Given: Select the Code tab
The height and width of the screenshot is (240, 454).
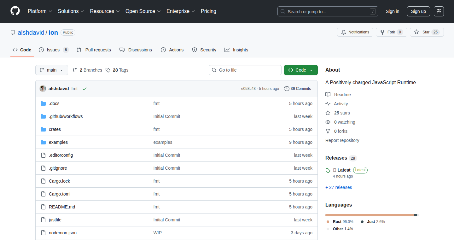Looking at the screenshot, I should click(22, 50).
